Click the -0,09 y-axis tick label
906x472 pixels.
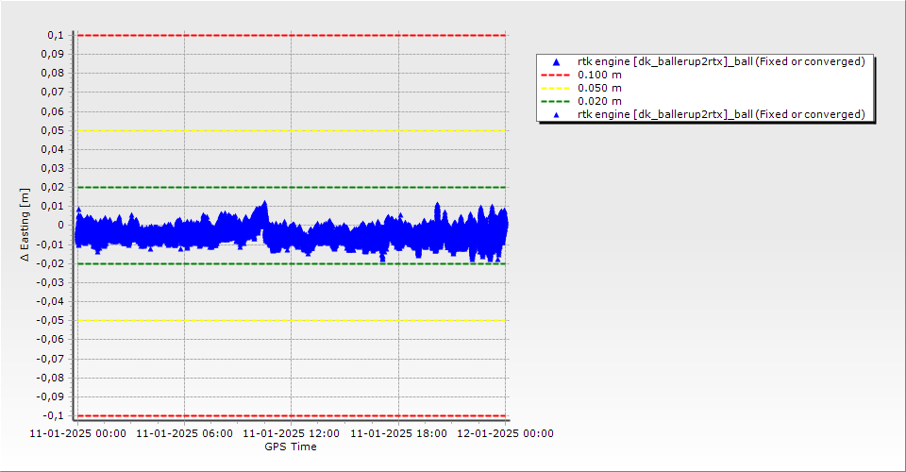[50, 396]
